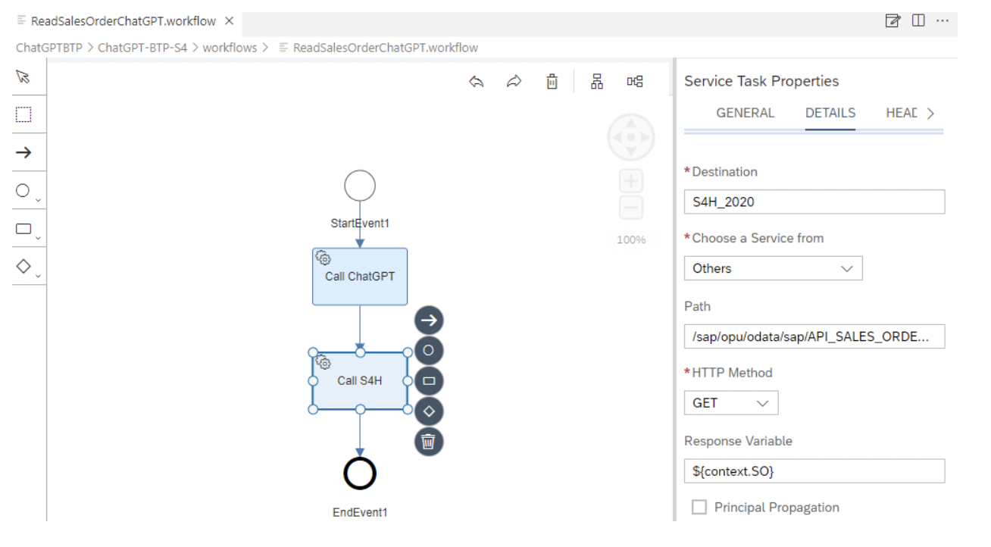The image size is (991, 547).
Task: Select the sequence flow arrow tool
Action: click(x=23, y=152)
